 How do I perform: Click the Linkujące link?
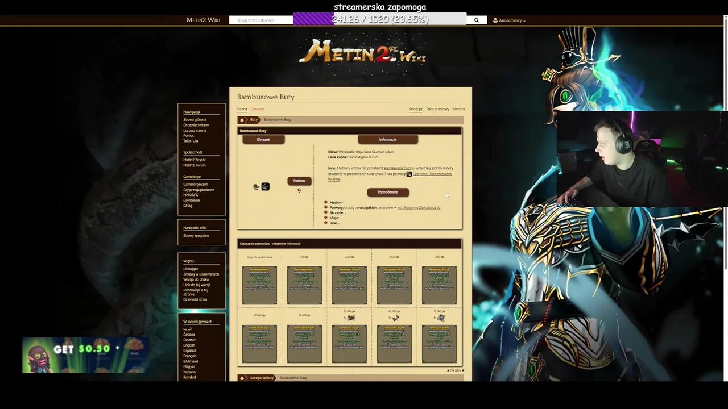[191, 269]
